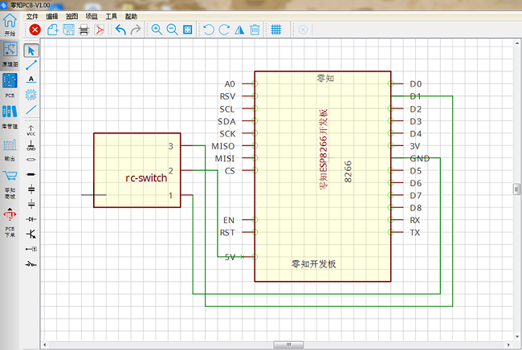522x350 pixels.
Task: Place a resistor symbol
Action: [31, 160]
